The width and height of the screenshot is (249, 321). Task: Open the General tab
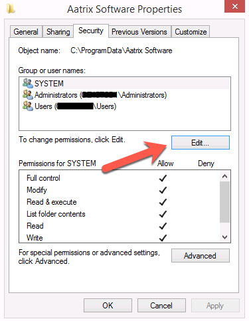pyautogui.click(x=26, y=32)
